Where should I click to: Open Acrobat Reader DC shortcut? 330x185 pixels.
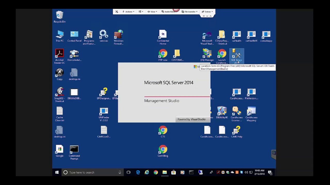tap(60, 57)
